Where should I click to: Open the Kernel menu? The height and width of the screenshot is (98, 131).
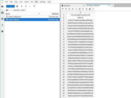pos(27,2)
